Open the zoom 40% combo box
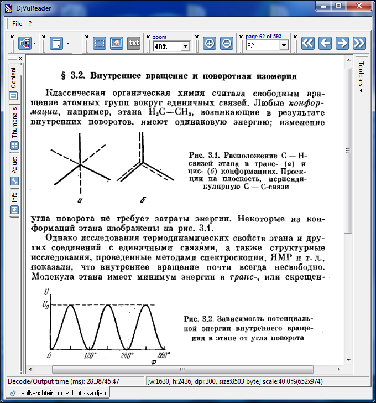The width and height of the screenshot is (376, 403). click(x=172, y=46)
